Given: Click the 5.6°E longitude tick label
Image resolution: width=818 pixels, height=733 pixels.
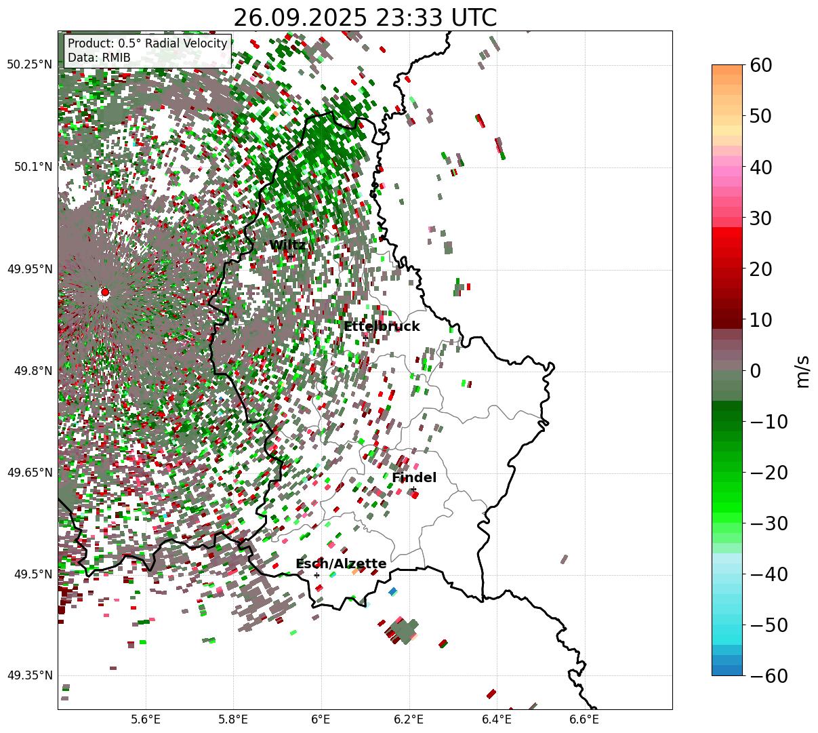Looking at the screenshot, I should pos(146,719).
